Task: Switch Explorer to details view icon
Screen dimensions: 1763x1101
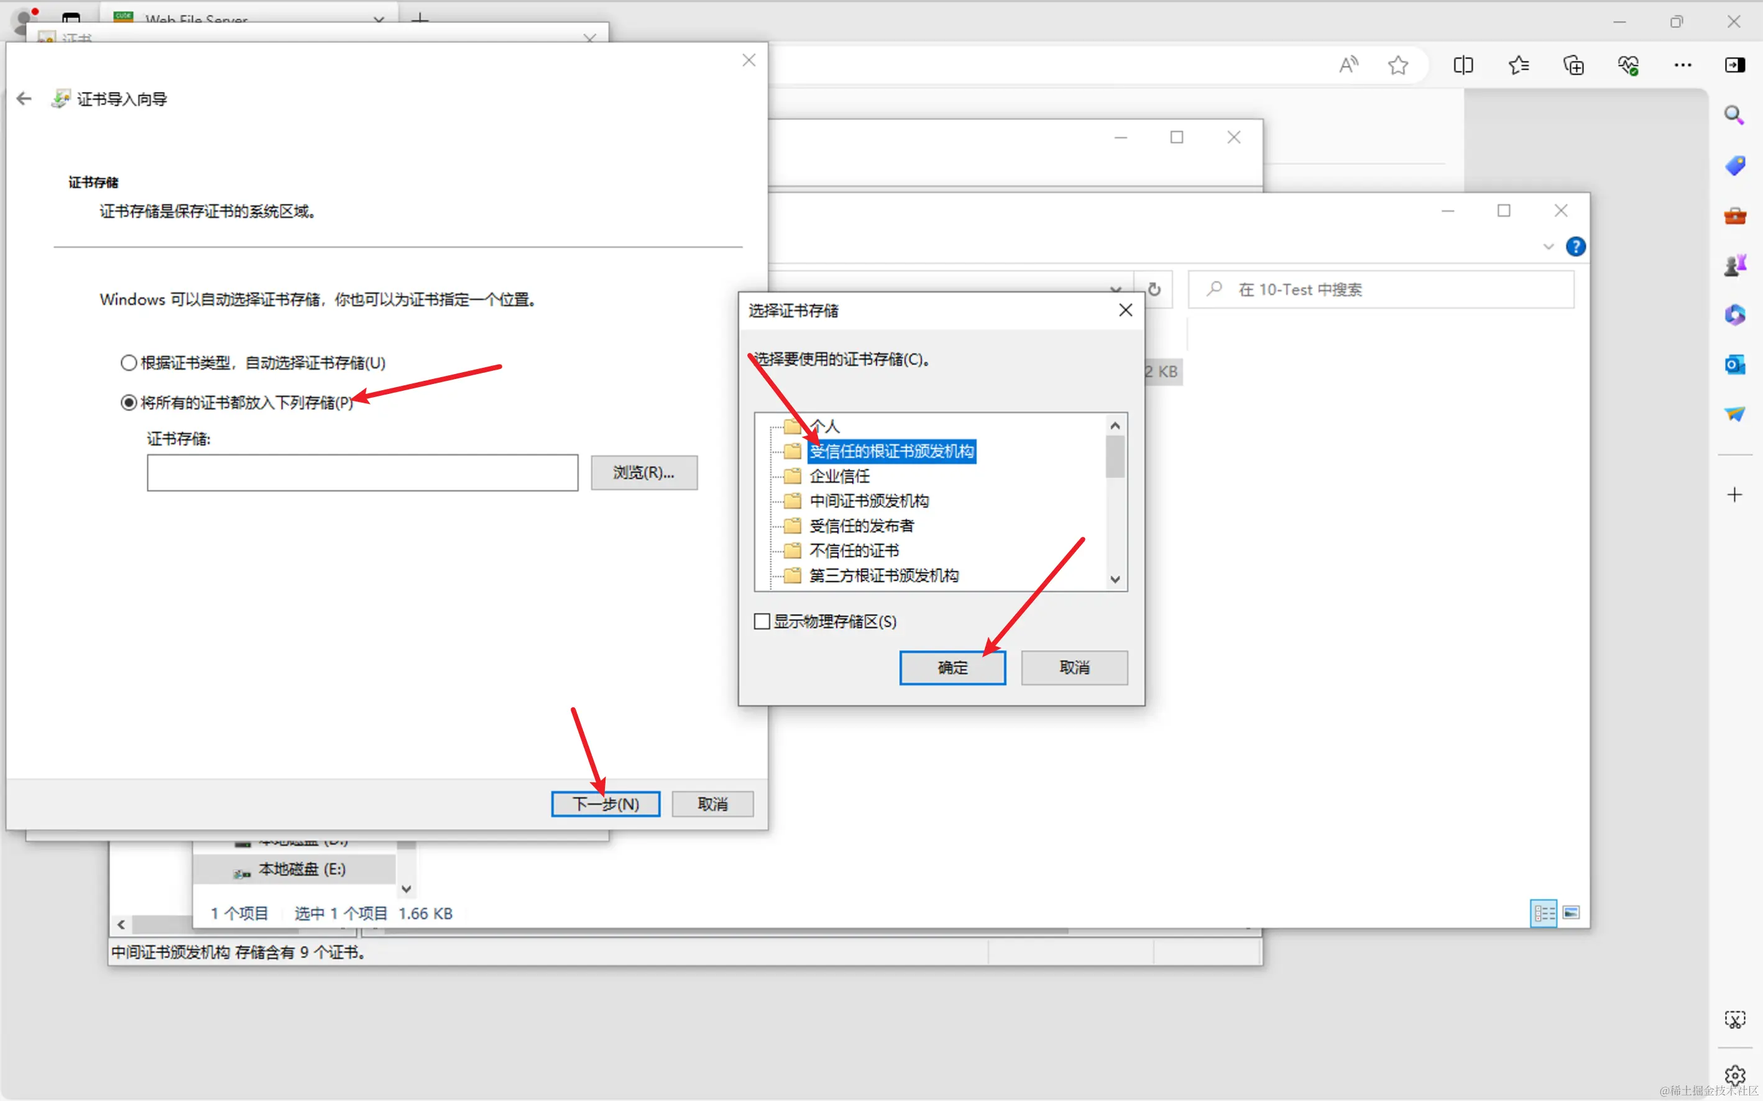Action: click(x=1543, y=913)
